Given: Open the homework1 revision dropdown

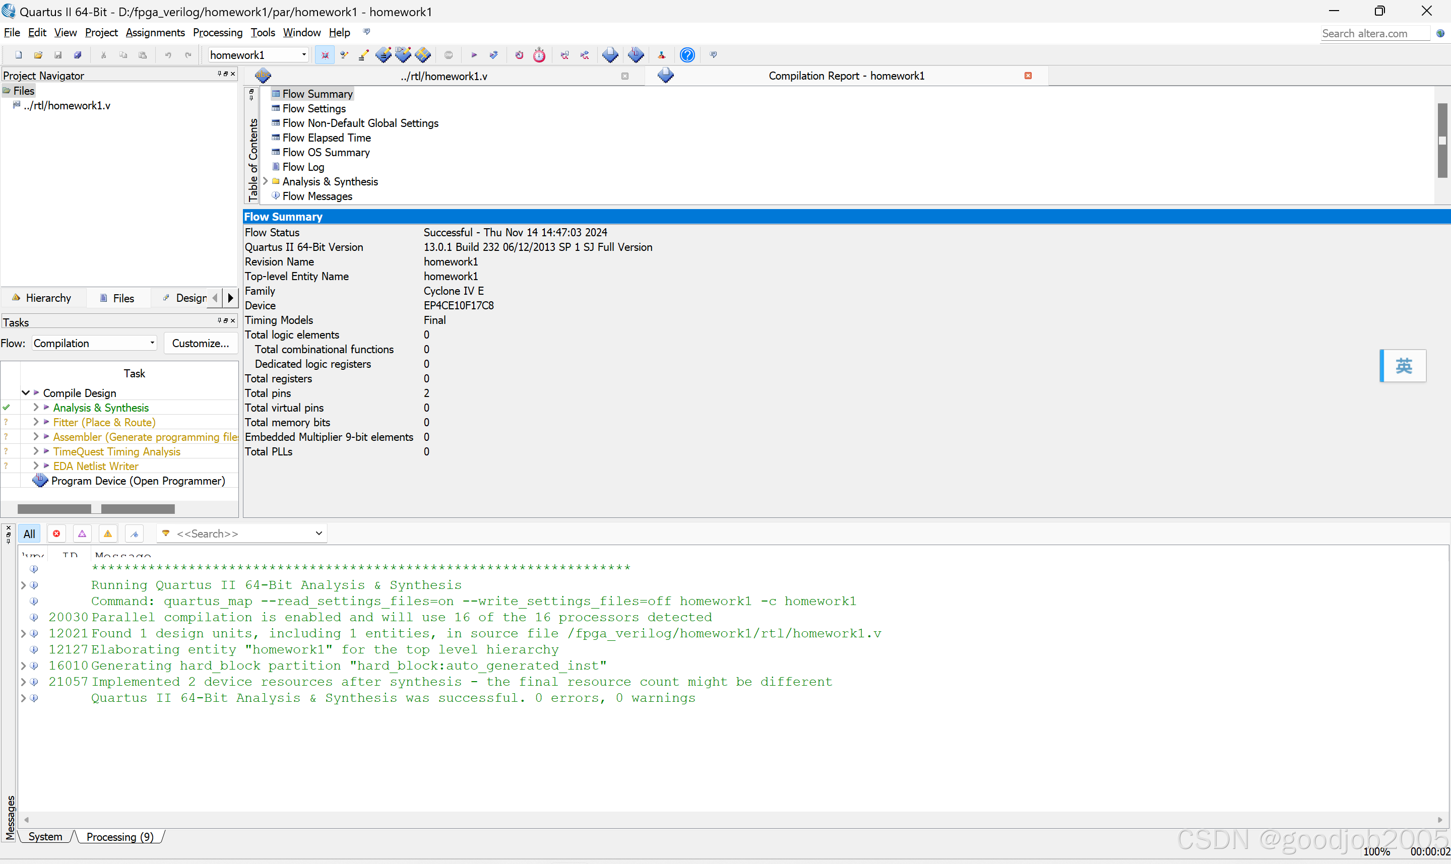Looking at the screenshot, I should coord(303,55).
